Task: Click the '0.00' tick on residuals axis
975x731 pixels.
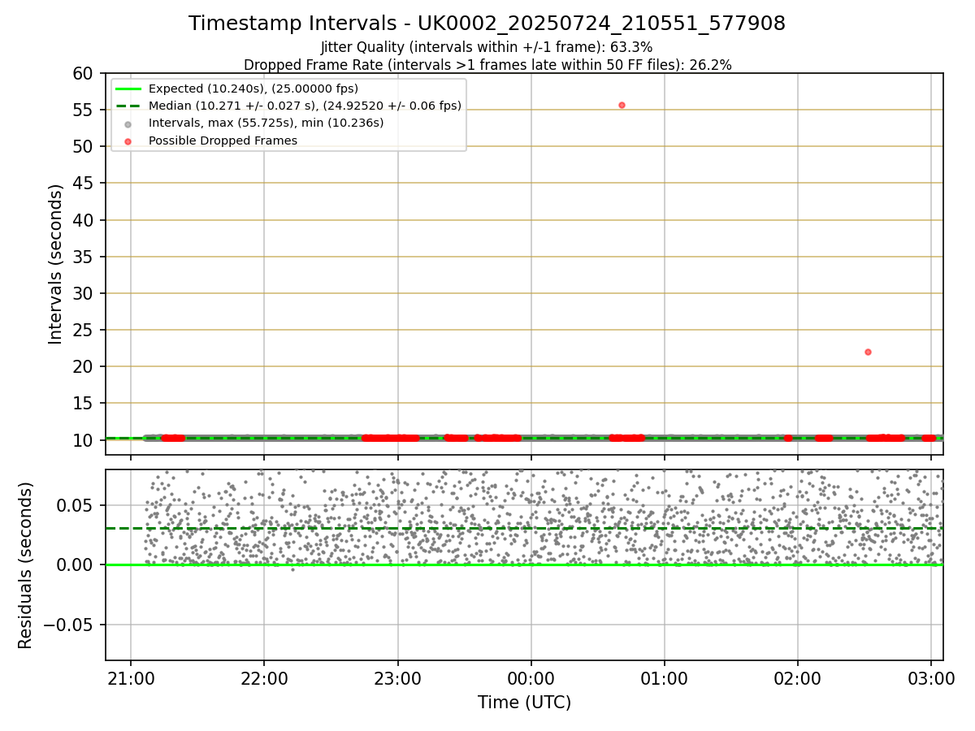Action: [x=75, y=565]
